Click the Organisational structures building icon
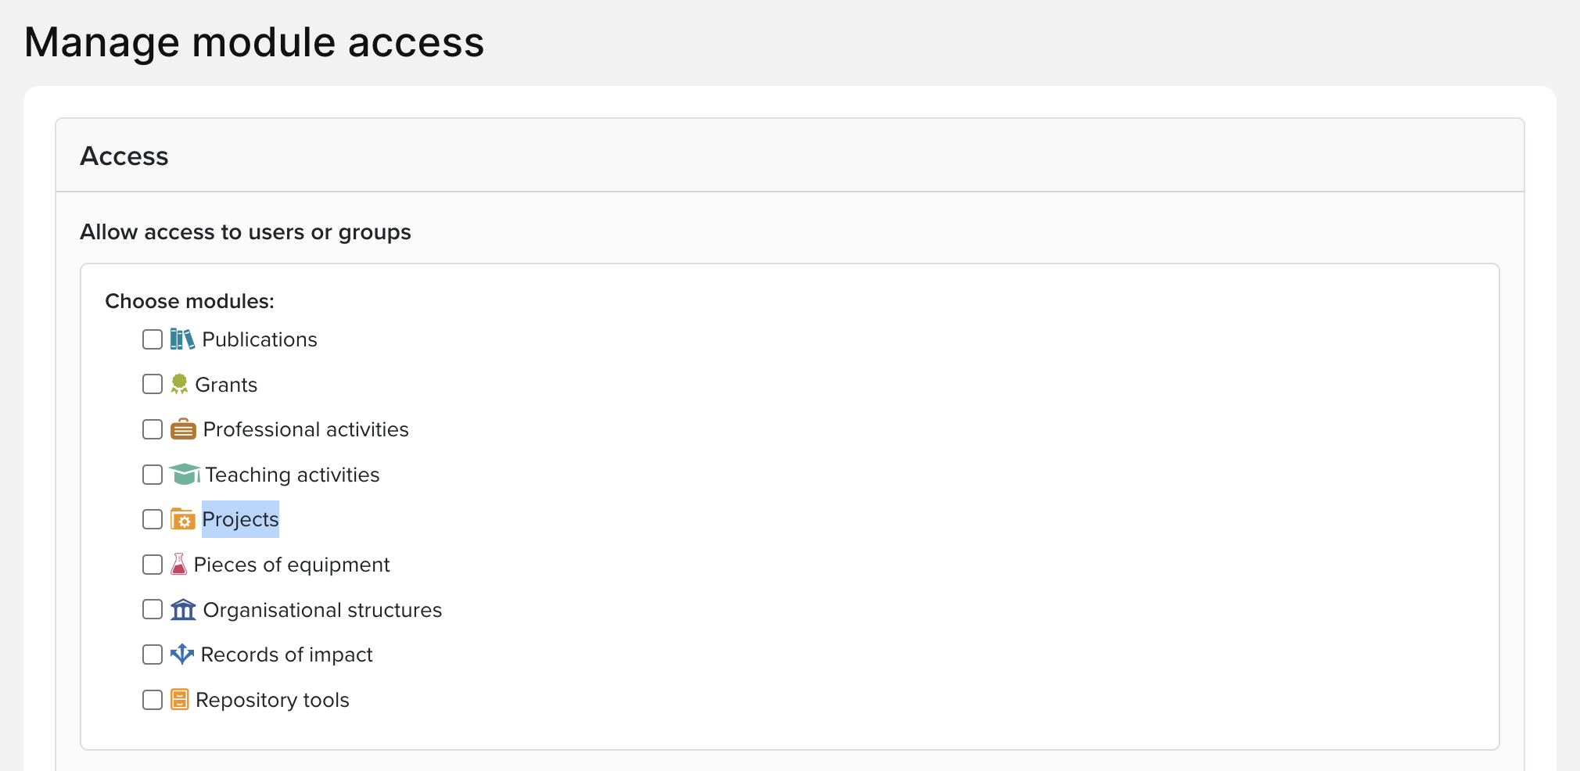 [x=183, y=609]
